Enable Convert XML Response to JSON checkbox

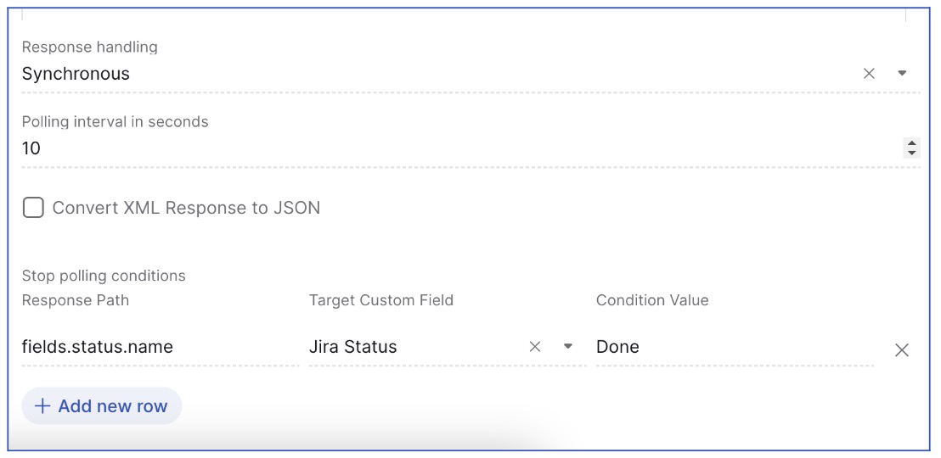(33, 208)
